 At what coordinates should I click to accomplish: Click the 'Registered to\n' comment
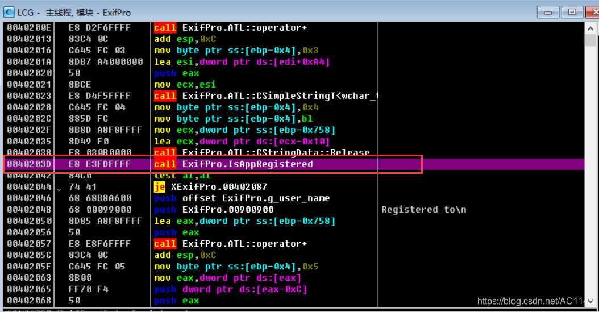423,210
